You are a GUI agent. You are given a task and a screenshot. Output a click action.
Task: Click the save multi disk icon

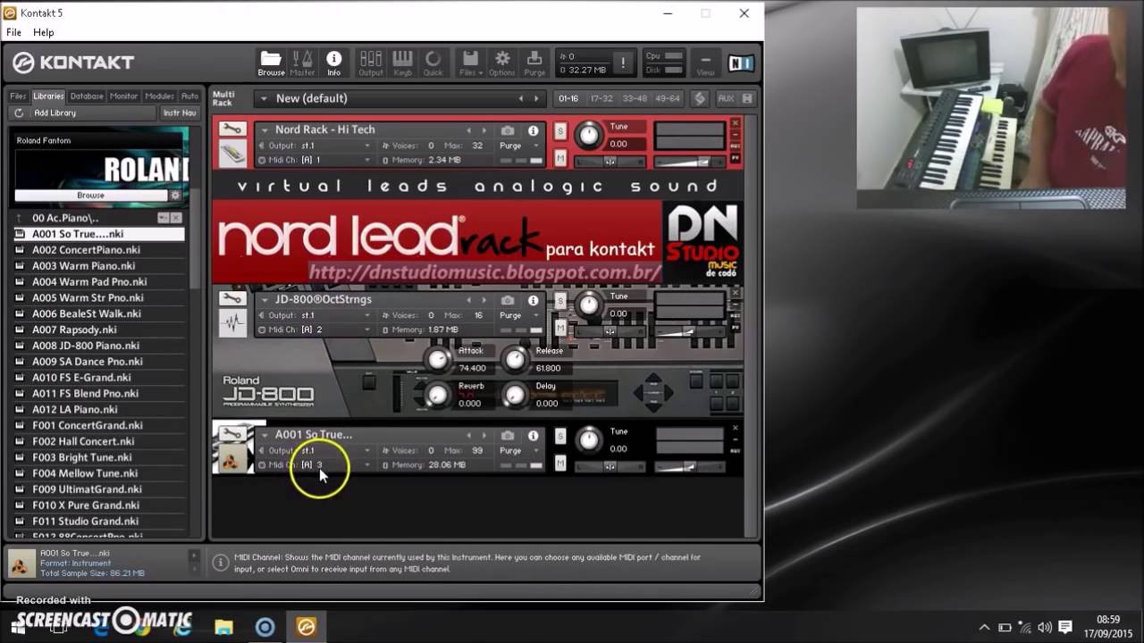747,98
